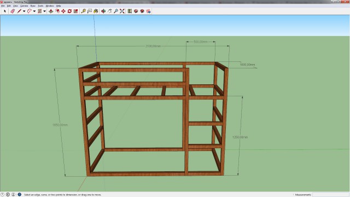Open the Extension Warehouse icon
Image resolution: width=350 pixels, height=197 pixels.
tap(148, 11)
